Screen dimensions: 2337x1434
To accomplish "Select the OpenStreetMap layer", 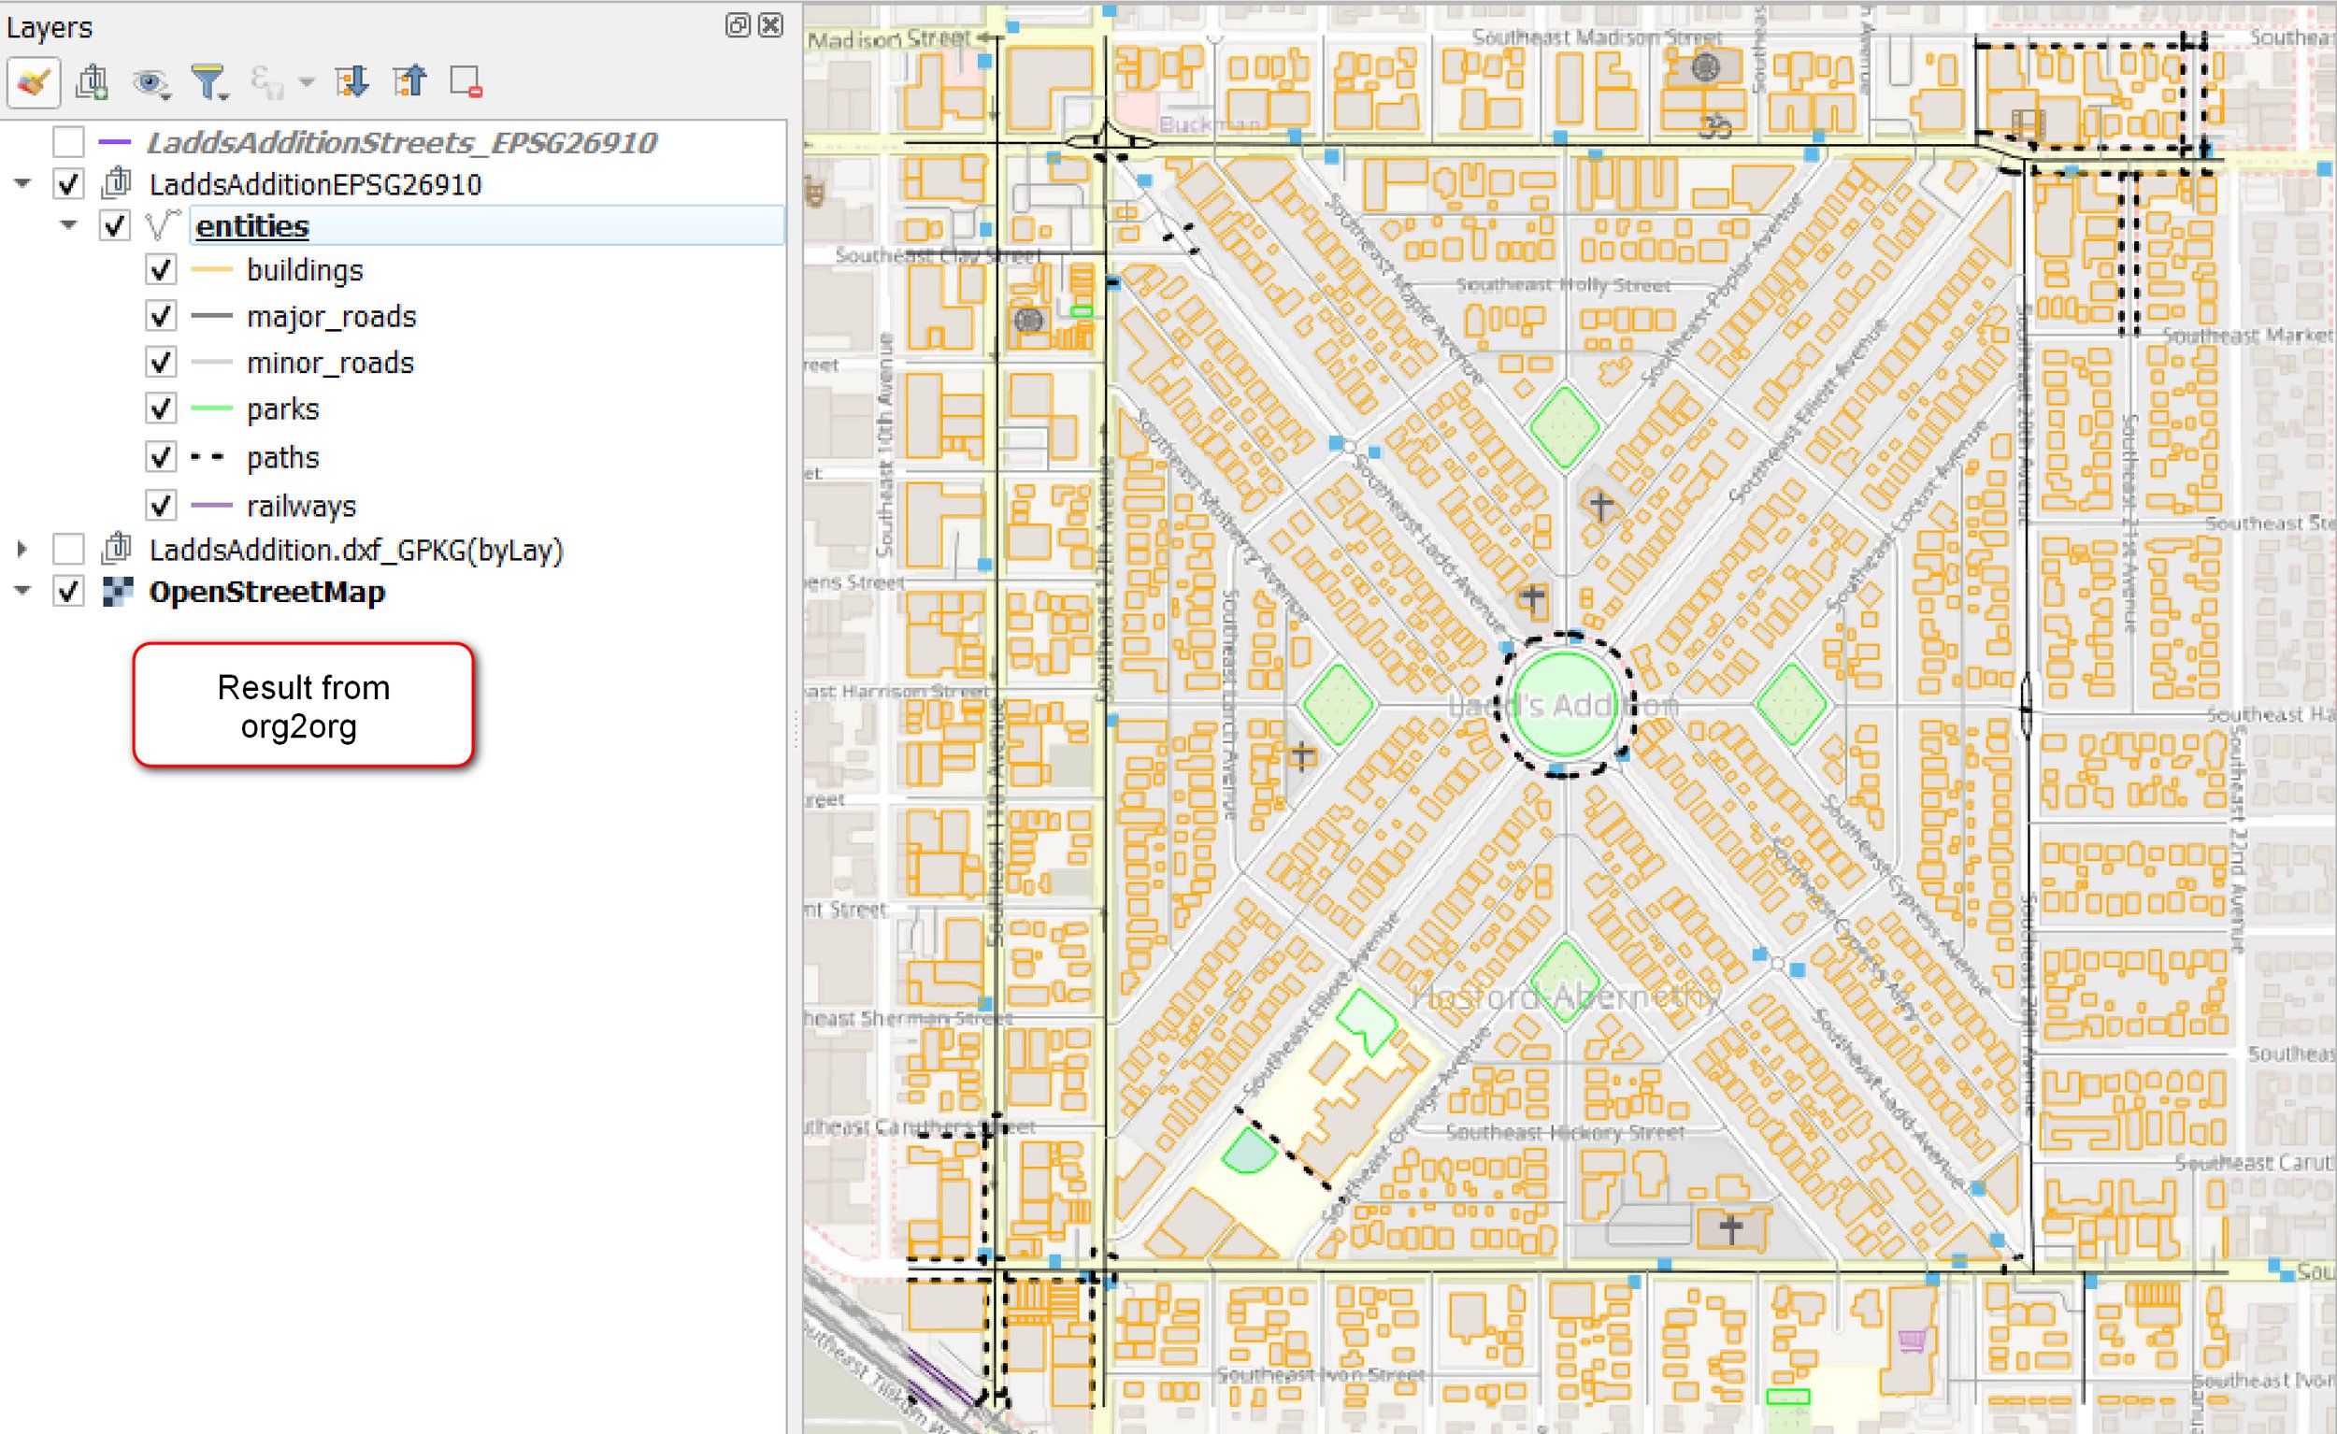I will click(266, 591).
